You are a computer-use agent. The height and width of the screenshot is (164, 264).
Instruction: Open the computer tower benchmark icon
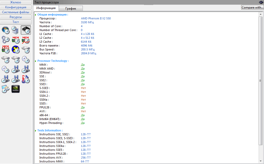[x=16, y=30]
